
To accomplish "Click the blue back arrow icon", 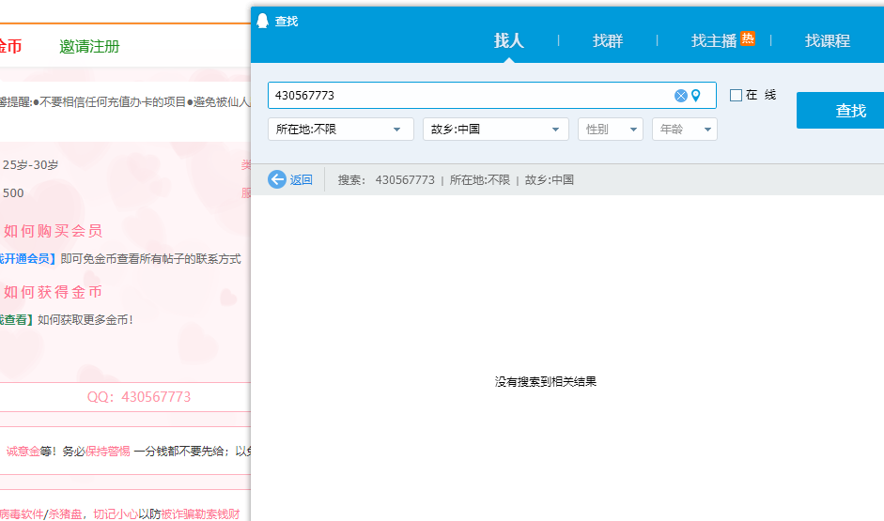I will point(277,179).
